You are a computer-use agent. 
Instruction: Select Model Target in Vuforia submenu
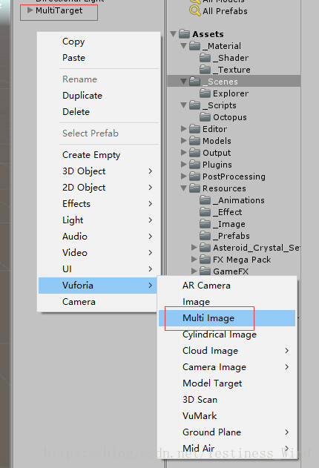pyautogui.click(x=227, y=383)
